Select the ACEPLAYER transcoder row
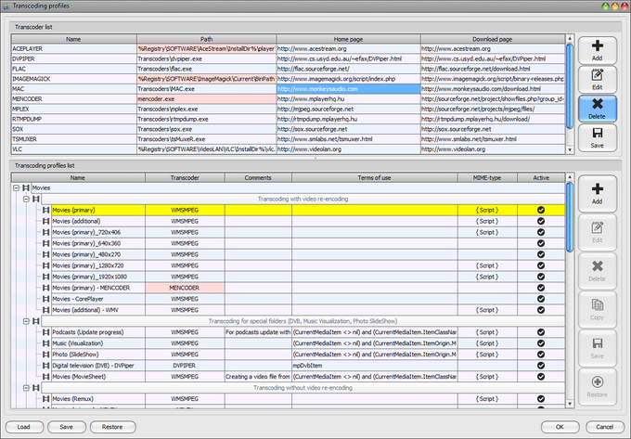The width and height of the screenshot is (631, 439). coord(289,48)
